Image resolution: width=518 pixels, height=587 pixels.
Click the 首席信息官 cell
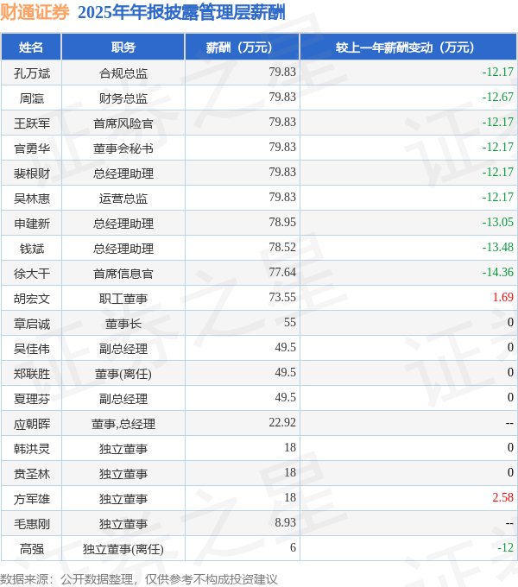point(123,274)
